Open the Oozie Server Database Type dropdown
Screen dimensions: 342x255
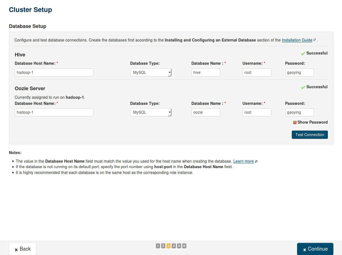pyautogui.click(x=151, y=112)
